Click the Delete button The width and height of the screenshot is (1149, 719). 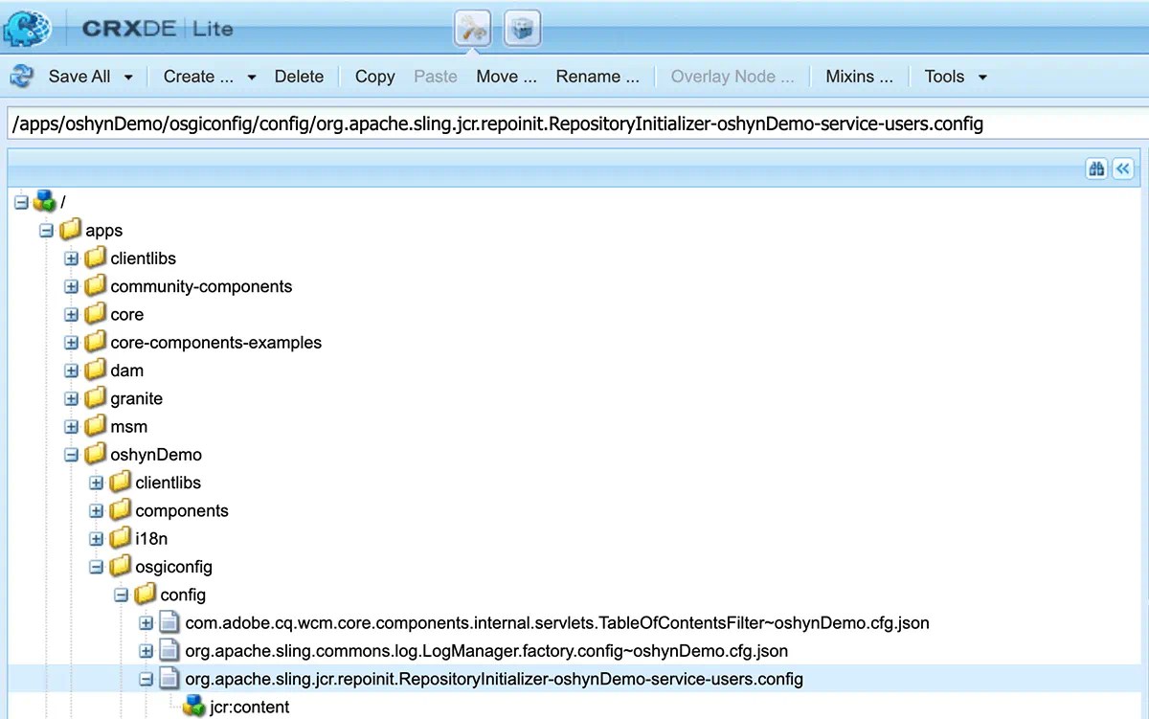point(299,76)
